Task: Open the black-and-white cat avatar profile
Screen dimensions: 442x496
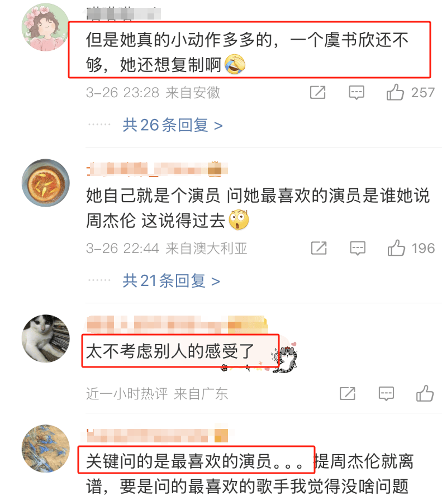Action: (46, 338)
